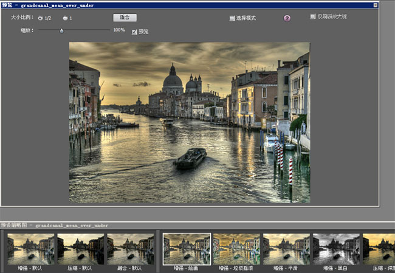This screenshot has width=395, height=273.
Task: Click the divider between preset thumbnail groups
Action: click(158, 251)
